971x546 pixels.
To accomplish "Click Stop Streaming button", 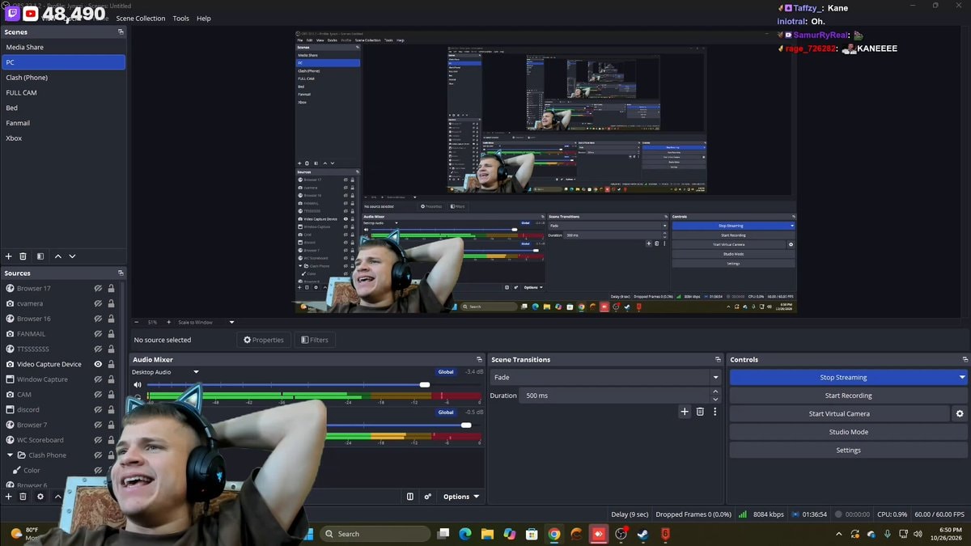I will coord(842,377).
